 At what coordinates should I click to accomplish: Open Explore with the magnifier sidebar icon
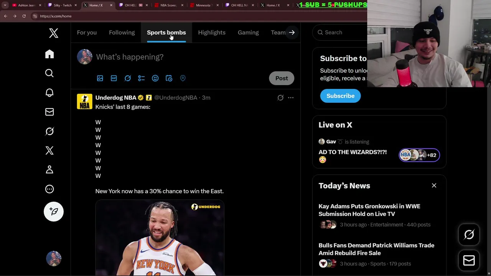(49, 73)
